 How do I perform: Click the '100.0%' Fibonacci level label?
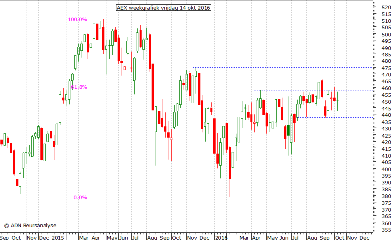pyautogui.click(x=78, y=20)
